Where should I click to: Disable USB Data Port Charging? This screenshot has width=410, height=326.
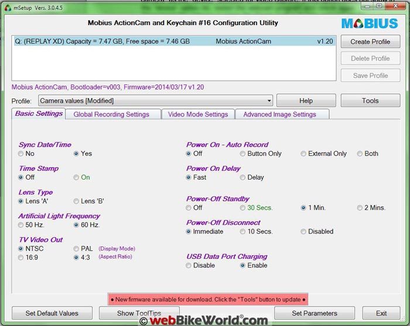[x=188, y=265]
